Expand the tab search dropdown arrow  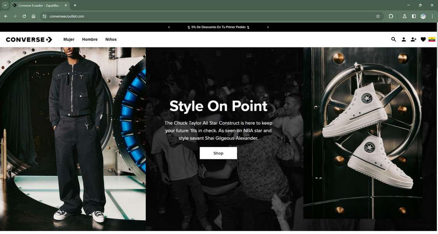[x=5, y=5]
